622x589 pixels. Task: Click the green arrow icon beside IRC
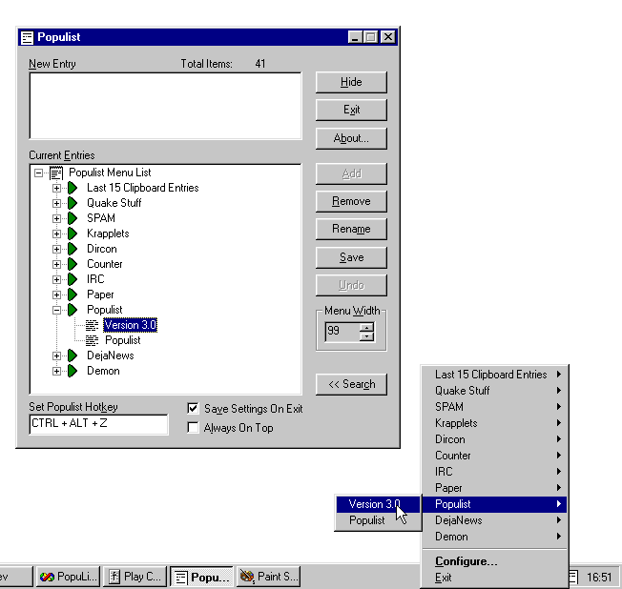point(73,279)
